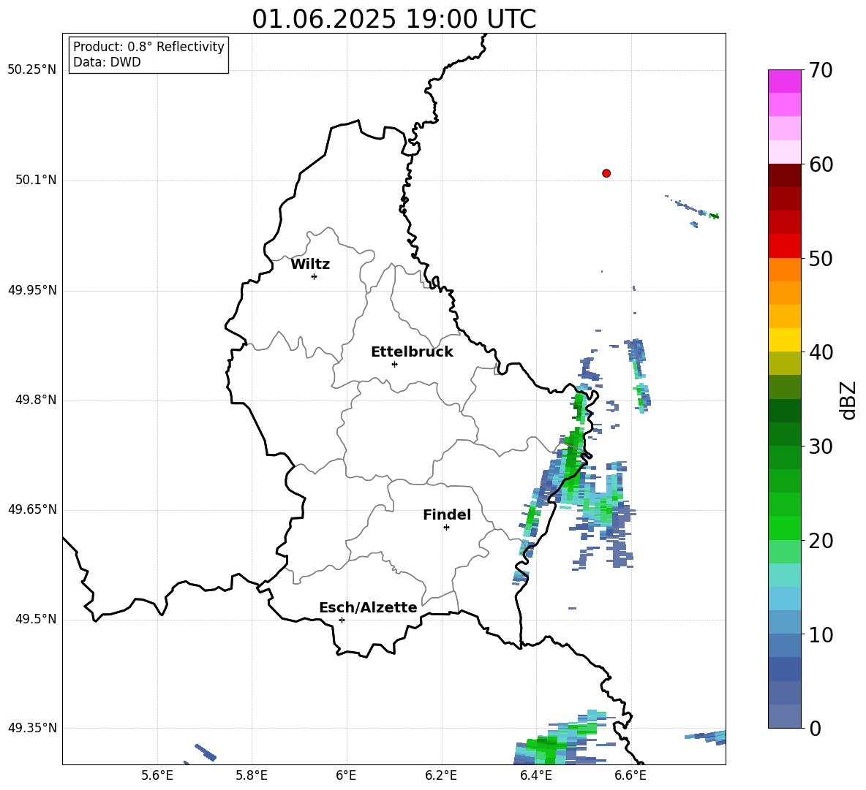Click the 'Data: DWD' text

pyautogui.click(x=107, y=62)
